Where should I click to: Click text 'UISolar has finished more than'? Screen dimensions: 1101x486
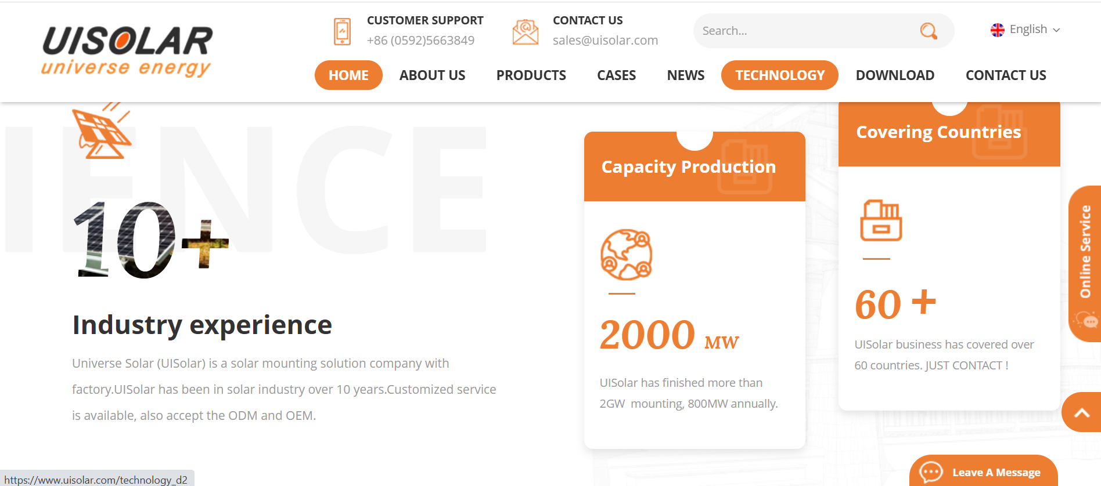click(681, 383)
